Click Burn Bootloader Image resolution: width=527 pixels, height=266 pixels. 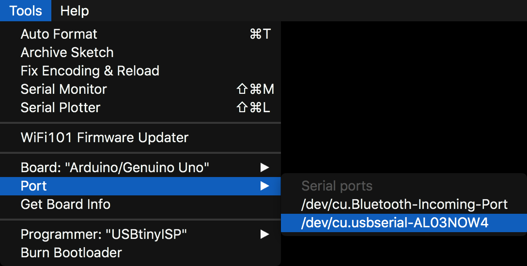click(x=71, y=252)
